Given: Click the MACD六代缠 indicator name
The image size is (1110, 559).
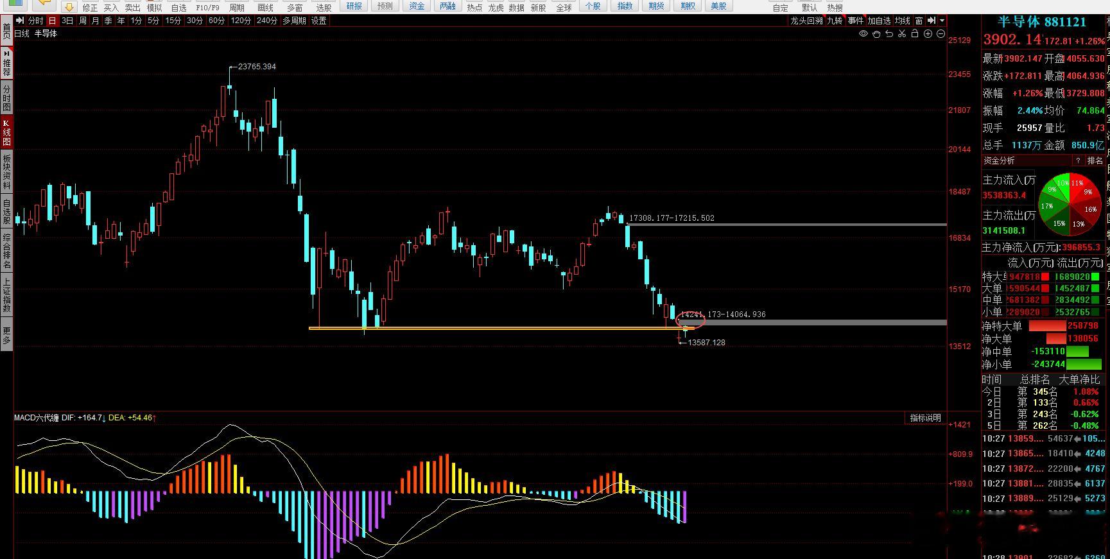Looking at the screenshot, I should coord(37,418).
